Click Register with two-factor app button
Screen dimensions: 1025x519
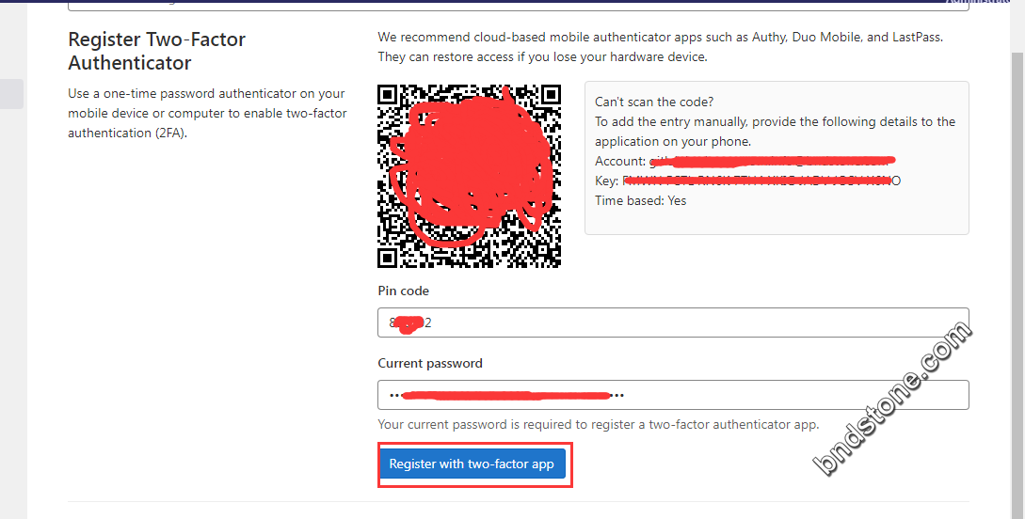472,464
